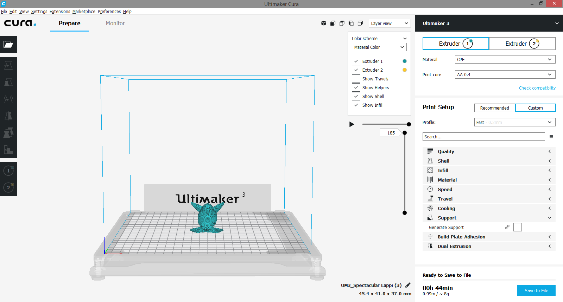Switch to Recommended print setup
563x302 pixels.
(x=494, y=108)
